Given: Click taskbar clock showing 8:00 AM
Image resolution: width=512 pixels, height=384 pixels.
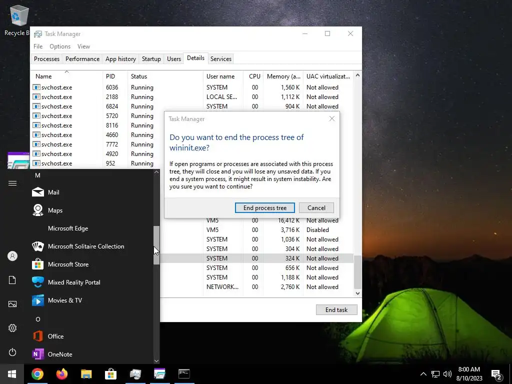Looking at the screenshot, I should 469,374.
